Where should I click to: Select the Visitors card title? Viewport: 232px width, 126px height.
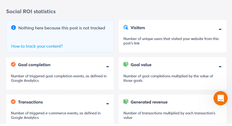click(x=138, y=28)
